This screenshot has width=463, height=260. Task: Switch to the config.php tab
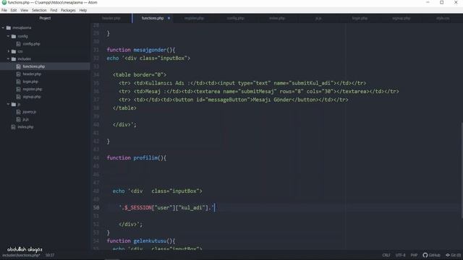(x=235, y=18)
